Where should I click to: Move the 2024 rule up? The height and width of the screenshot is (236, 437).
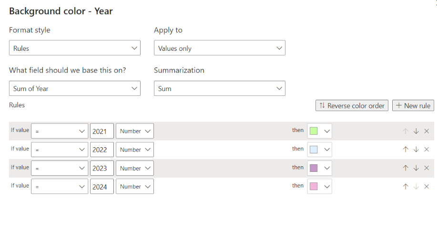(406, 187)
